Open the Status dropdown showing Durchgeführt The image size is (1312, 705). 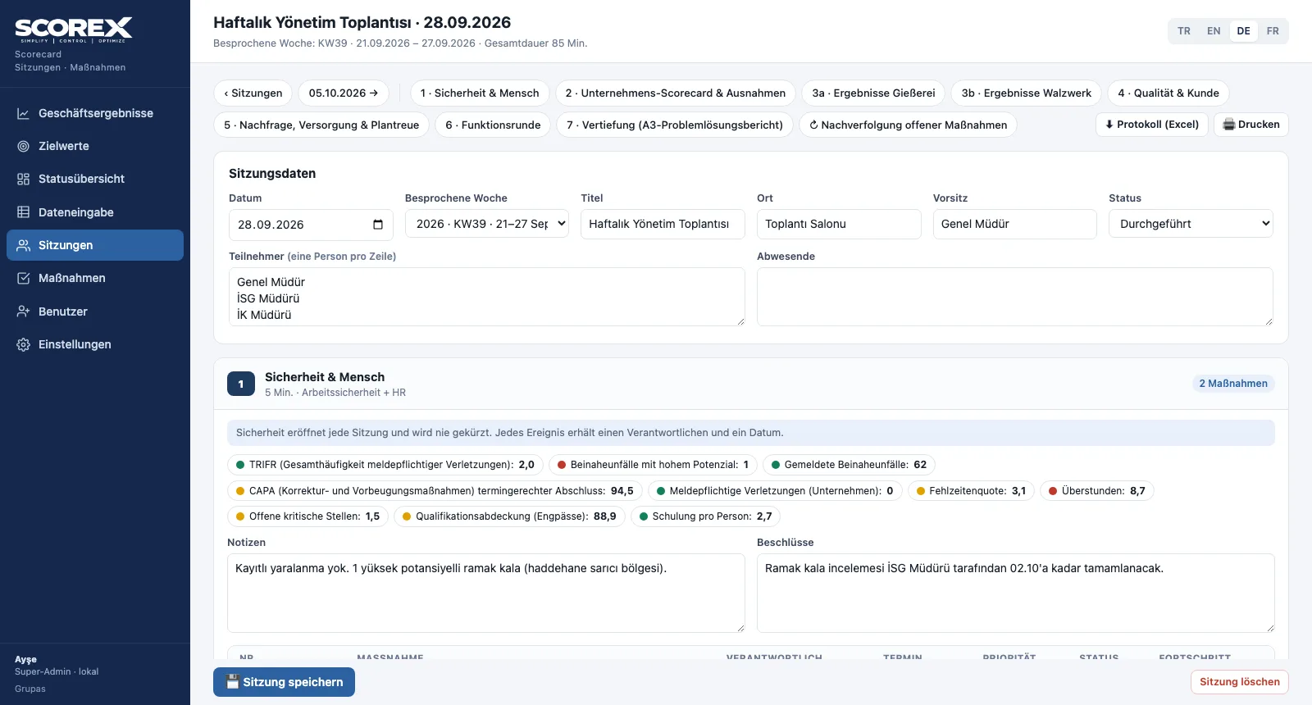click(x=1191, y=224)
